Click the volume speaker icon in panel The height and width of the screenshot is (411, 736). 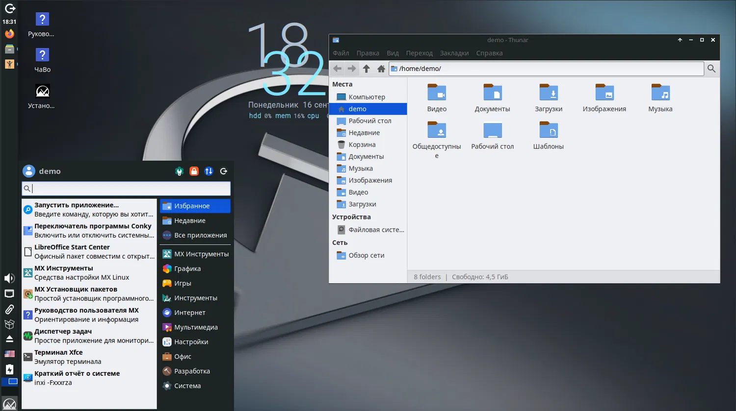click(x=9, y=278)
